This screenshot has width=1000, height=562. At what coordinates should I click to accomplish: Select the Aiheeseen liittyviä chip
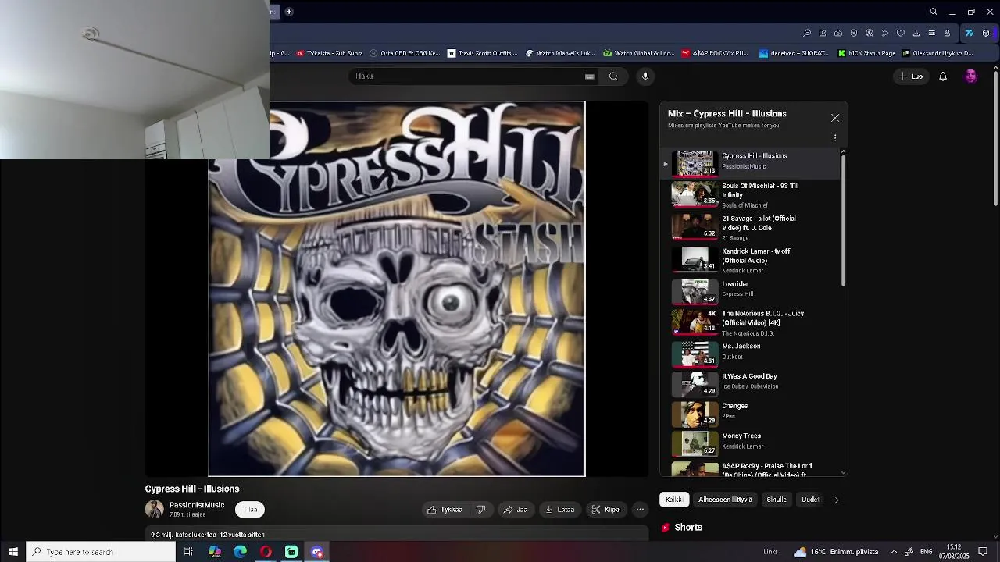coord(725,500)
